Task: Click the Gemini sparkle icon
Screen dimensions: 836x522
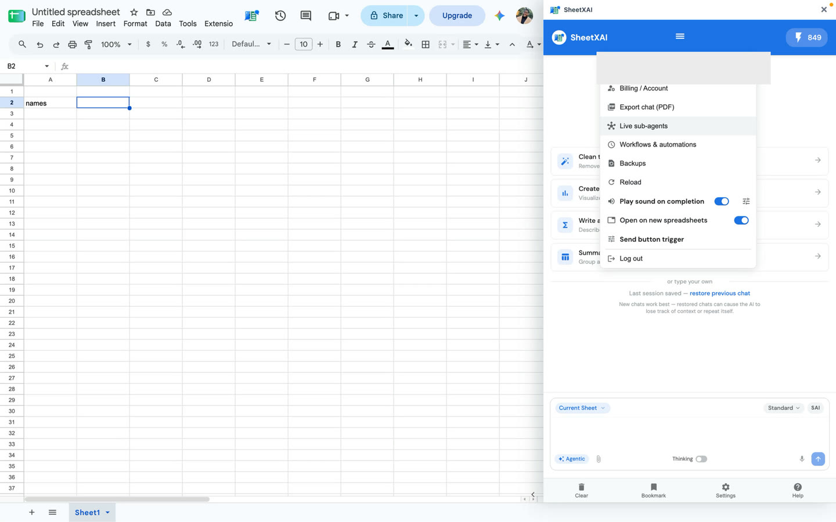Action: (x=499, y=16)
